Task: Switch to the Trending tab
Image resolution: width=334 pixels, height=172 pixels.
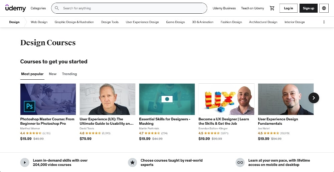Action: coord(69,74)
